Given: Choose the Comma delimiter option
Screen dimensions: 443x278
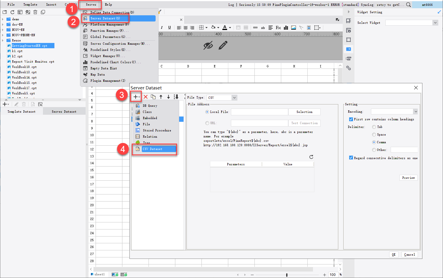Looking at the screenshot, I should point(374,142).
